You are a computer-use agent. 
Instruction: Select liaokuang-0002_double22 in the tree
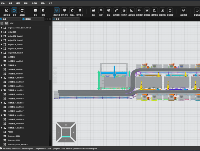coord(24,145)
